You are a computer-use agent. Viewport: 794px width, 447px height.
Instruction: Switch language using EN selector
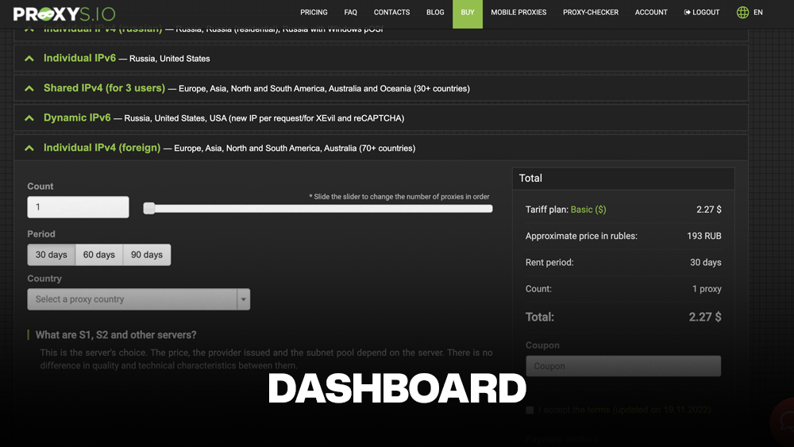tap(758, 12)
